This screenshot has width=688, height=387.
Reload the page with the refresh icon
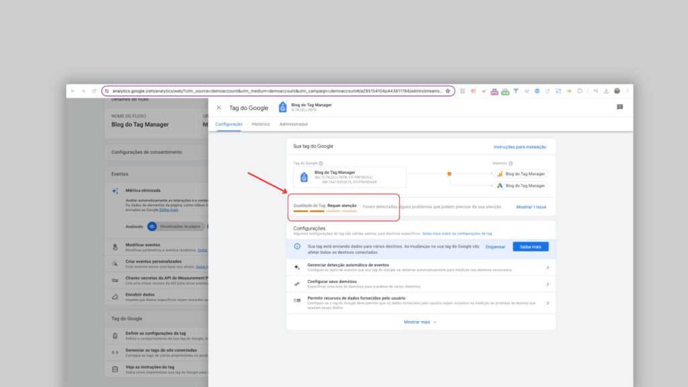pyautogui.click(x=94, y=91)
